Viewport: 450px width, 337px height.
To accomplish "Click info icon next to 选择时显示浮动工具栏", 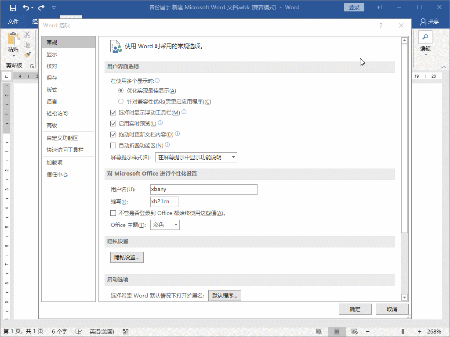I will tap(184, 112).
